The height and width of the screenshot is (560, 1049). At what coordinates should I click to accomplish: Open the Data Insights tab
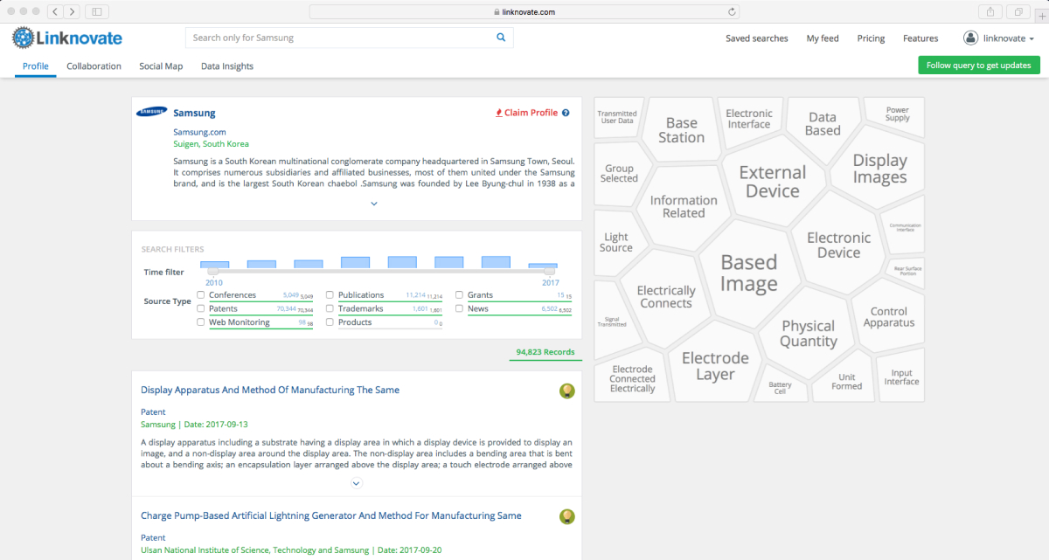(x=226, y=66)
